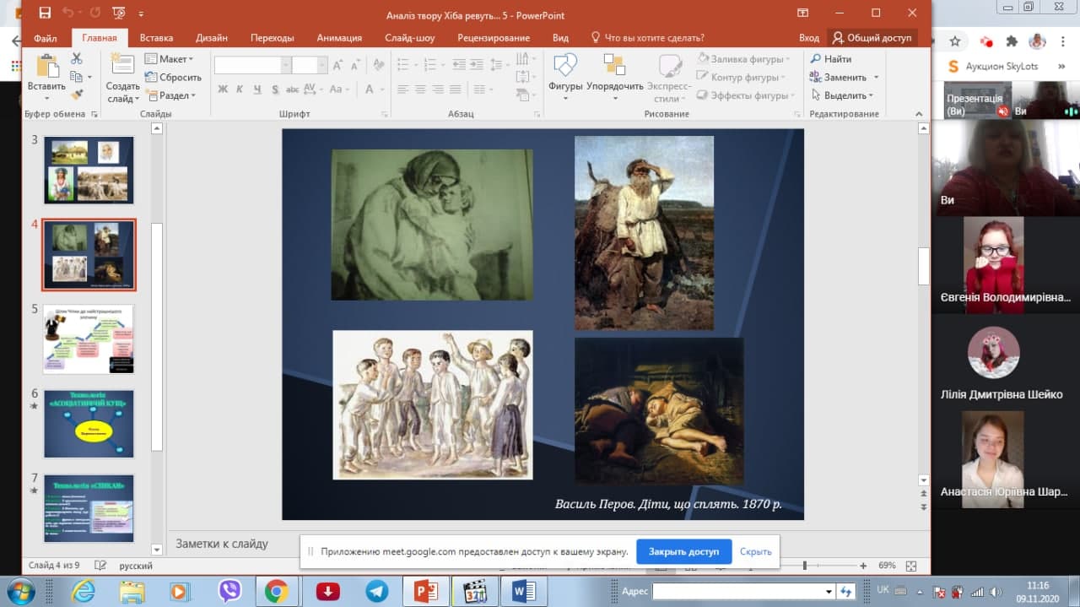This screenshot has width=1080, height=607.
Task: Open the Файл menu
Action: click(x=46, y=38)
